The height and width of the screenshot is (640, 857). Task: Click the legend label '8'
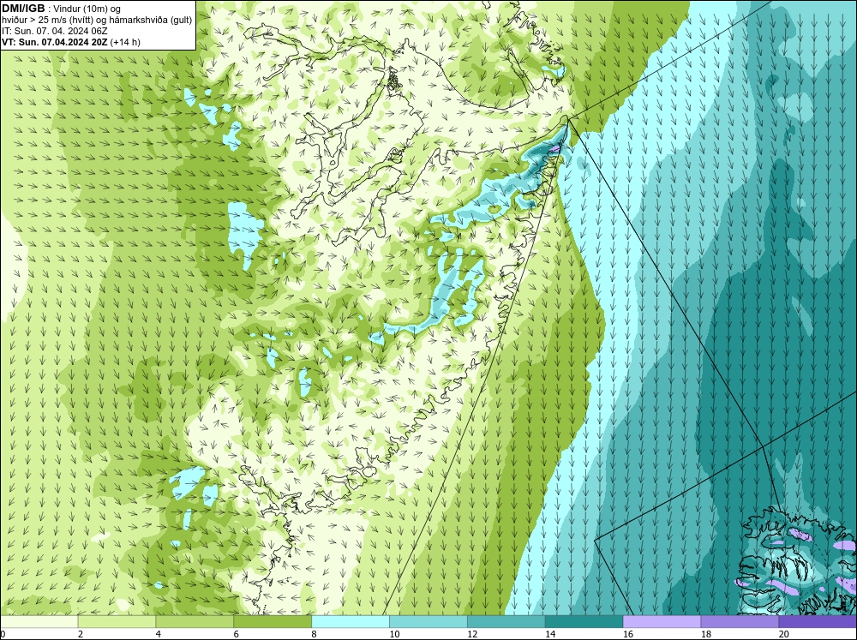click(315, 634)
